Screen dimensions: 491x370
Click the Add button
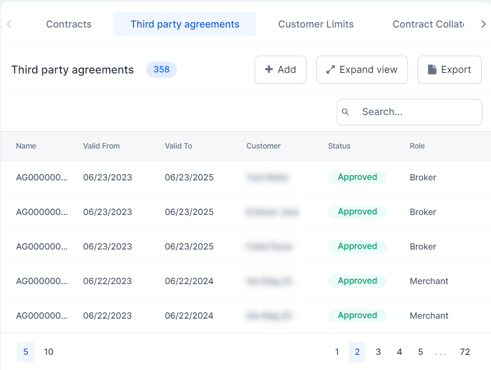[280, 70]
